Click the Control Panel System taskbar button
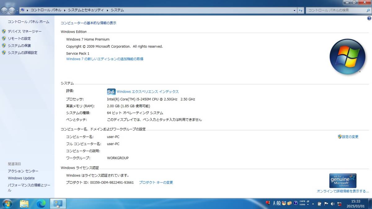372x209 pixels. tap(58, 203)
